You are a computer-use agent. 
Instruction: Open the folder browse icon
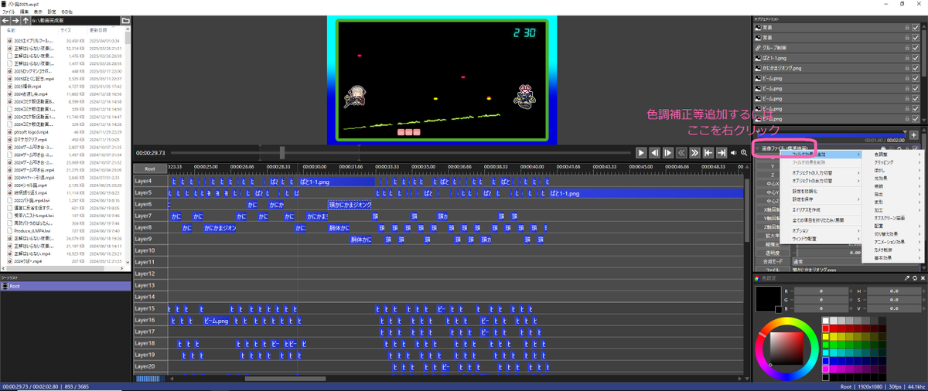[x=126, y=20]
